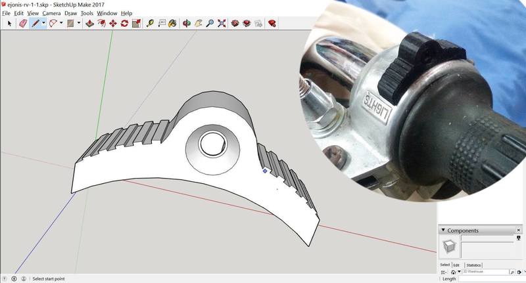Pick the Paint Bucket tool
Screen dimensions: 526x283
(172, 23)
